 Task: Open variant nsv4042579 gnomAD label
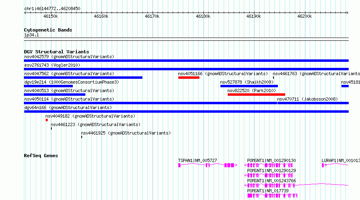click(x=69, y=57)
